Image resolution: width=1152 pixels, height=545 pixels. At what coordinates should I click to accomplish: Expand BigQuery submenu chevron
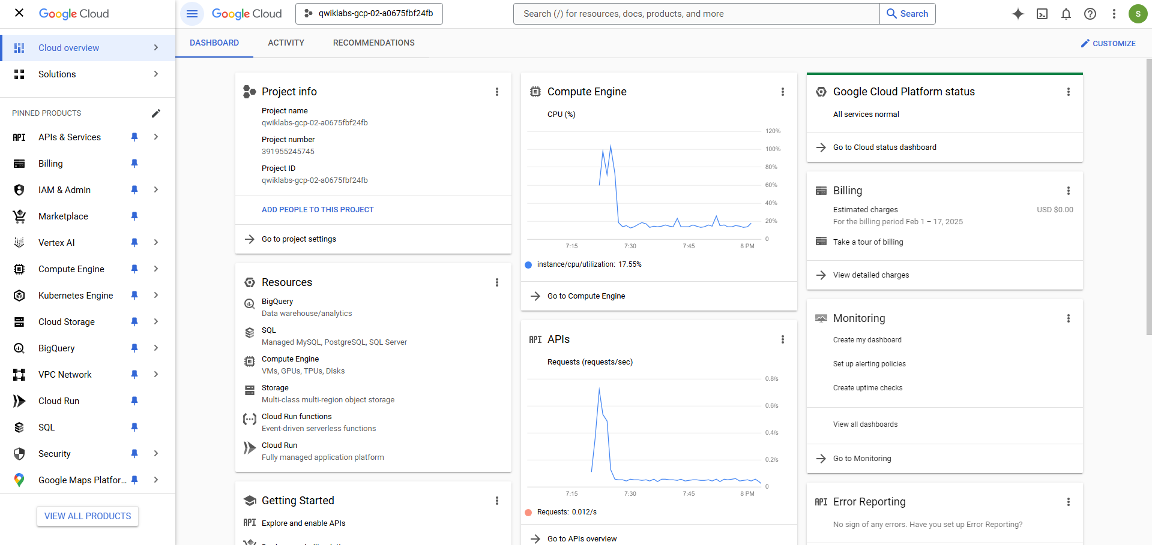click(x=156, y=348)
